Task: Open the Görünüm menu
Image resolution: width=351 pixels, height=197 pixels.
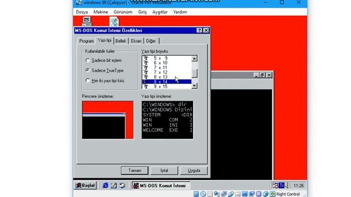Action: coord(123,12)
